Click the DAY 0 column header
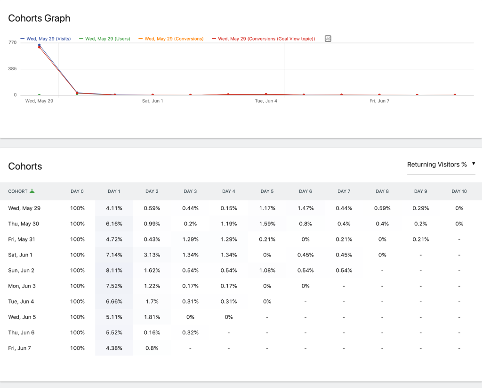 point(77,191)
